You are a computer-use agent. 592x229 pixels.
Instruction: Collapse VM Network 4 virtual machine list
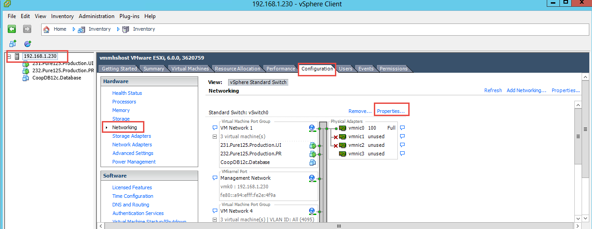coord(215,220)
